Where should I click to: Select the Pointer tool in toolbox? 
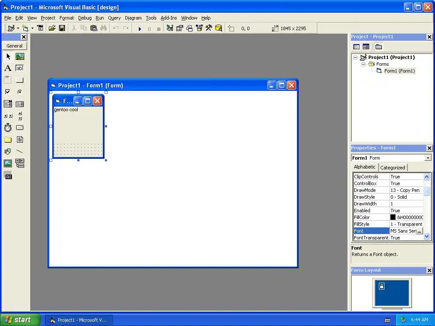click(x=8, y=56)
